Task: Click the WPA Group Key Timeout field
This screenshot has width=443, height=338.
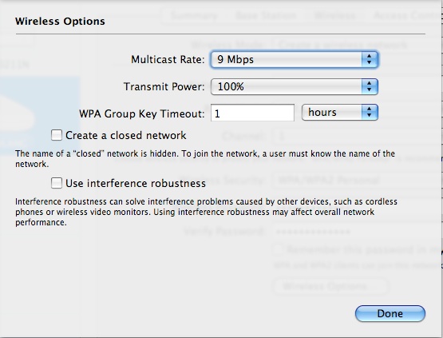Action: [x=252, y=113]
